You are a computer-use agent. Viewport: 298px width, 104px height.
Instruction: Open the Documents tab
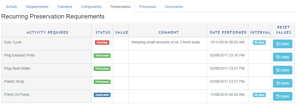[x=174, y=7]
